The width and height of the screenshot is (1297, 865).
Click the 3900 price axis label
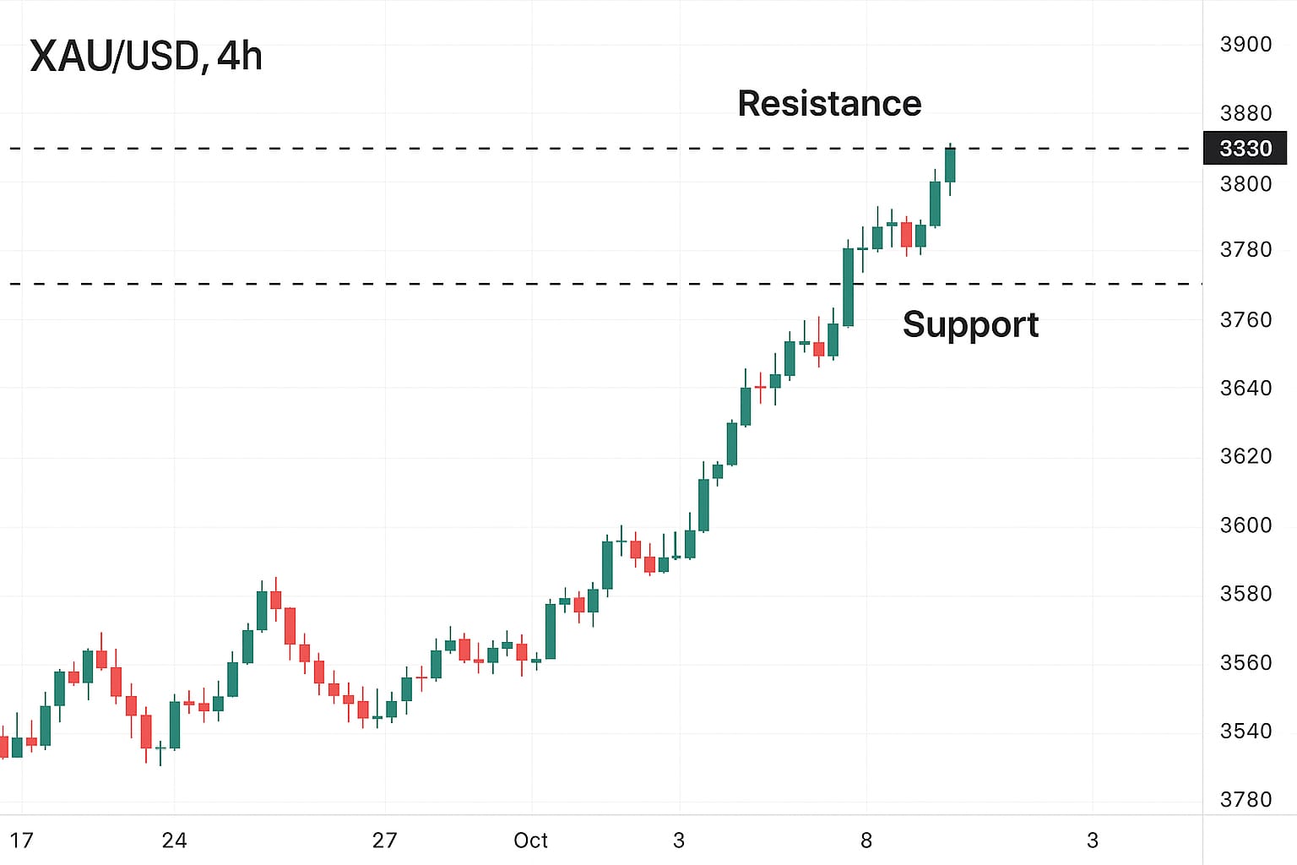[1245, 44]
